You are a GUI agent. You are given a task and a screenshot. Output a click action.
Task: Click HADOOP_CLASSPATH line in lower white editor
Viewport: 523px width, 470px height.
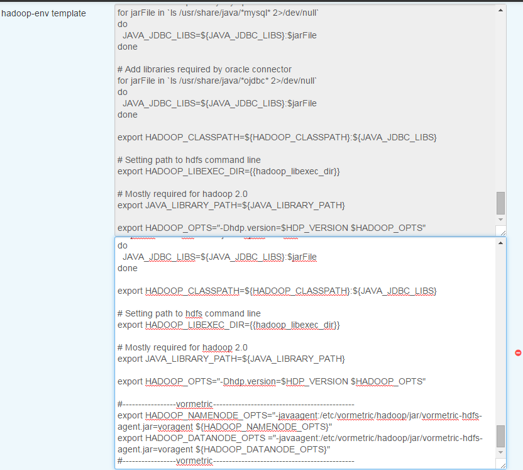coord(277,291)
